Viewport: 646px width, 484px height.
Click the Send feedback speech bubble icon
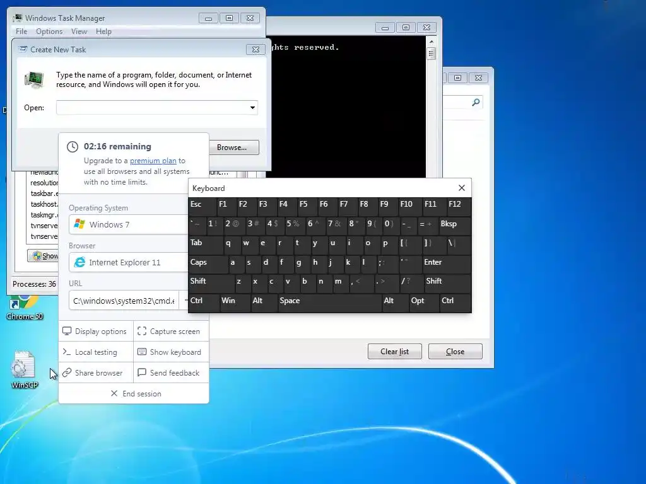[142, 372]
